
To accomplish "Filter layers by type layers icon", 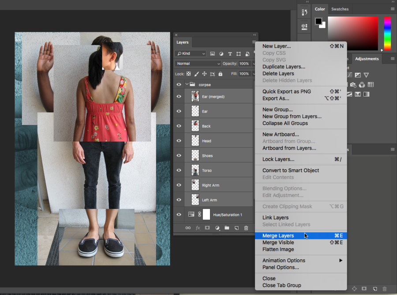I will point(230,53).
